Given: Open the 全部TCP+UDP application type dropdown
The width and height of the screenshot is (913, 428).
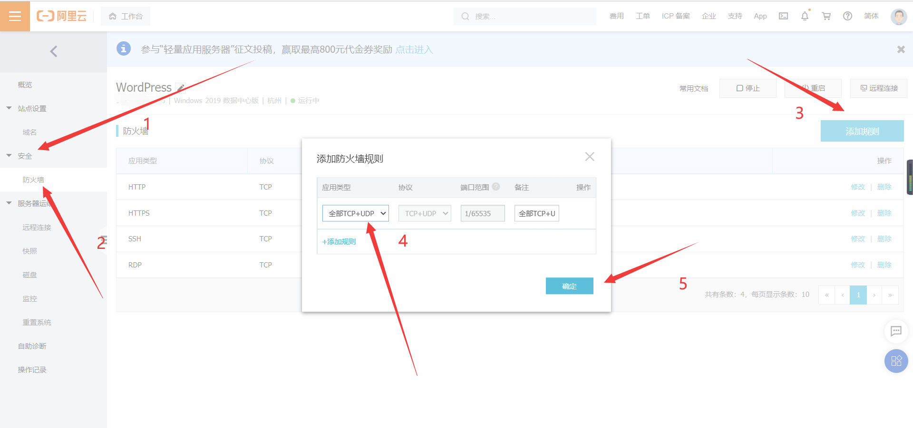Looking at the screenshot, I should tap(356, 213).
